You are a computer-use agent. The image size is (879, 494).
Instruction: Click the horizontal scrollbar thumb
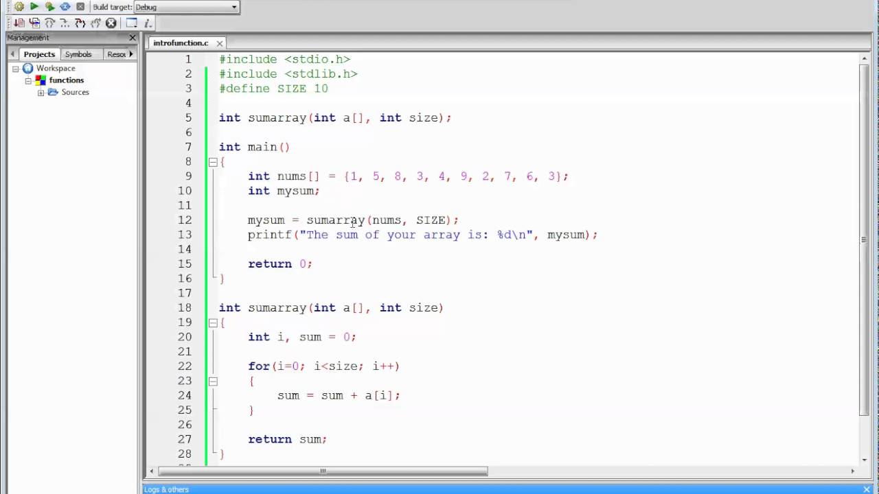(323, 471)
